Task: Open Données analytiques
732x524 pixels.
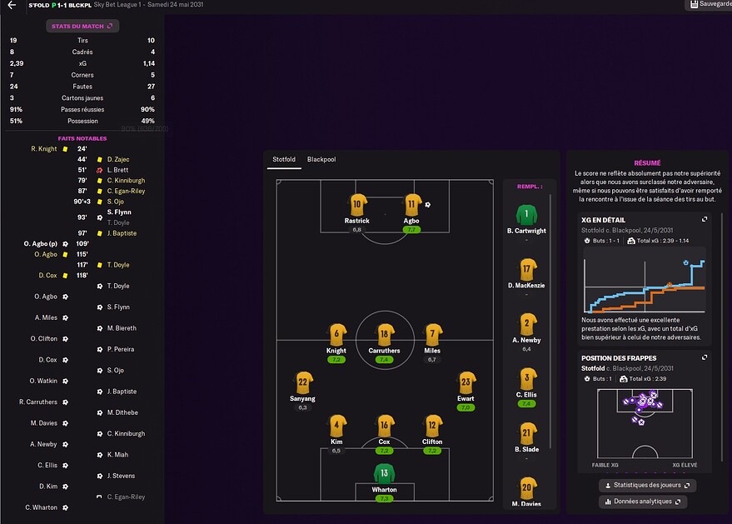Action: point(643,502)
